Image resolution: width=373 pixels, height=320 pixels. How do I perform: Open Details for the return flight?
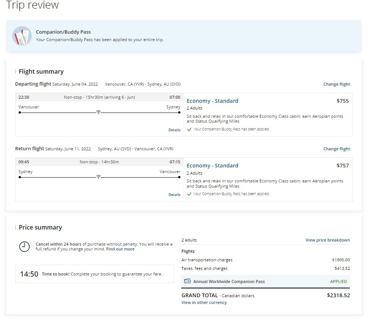(174, 195)
